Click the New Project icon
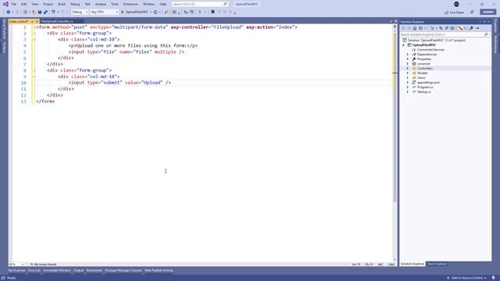The height and width of the screenshot is (281, 500). (x=25, y=12)
